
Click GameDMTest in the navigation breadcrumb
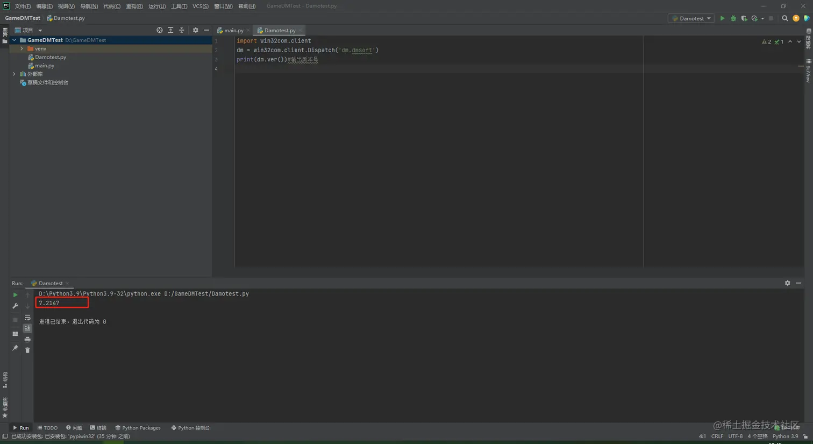click(x=23, y=18)
